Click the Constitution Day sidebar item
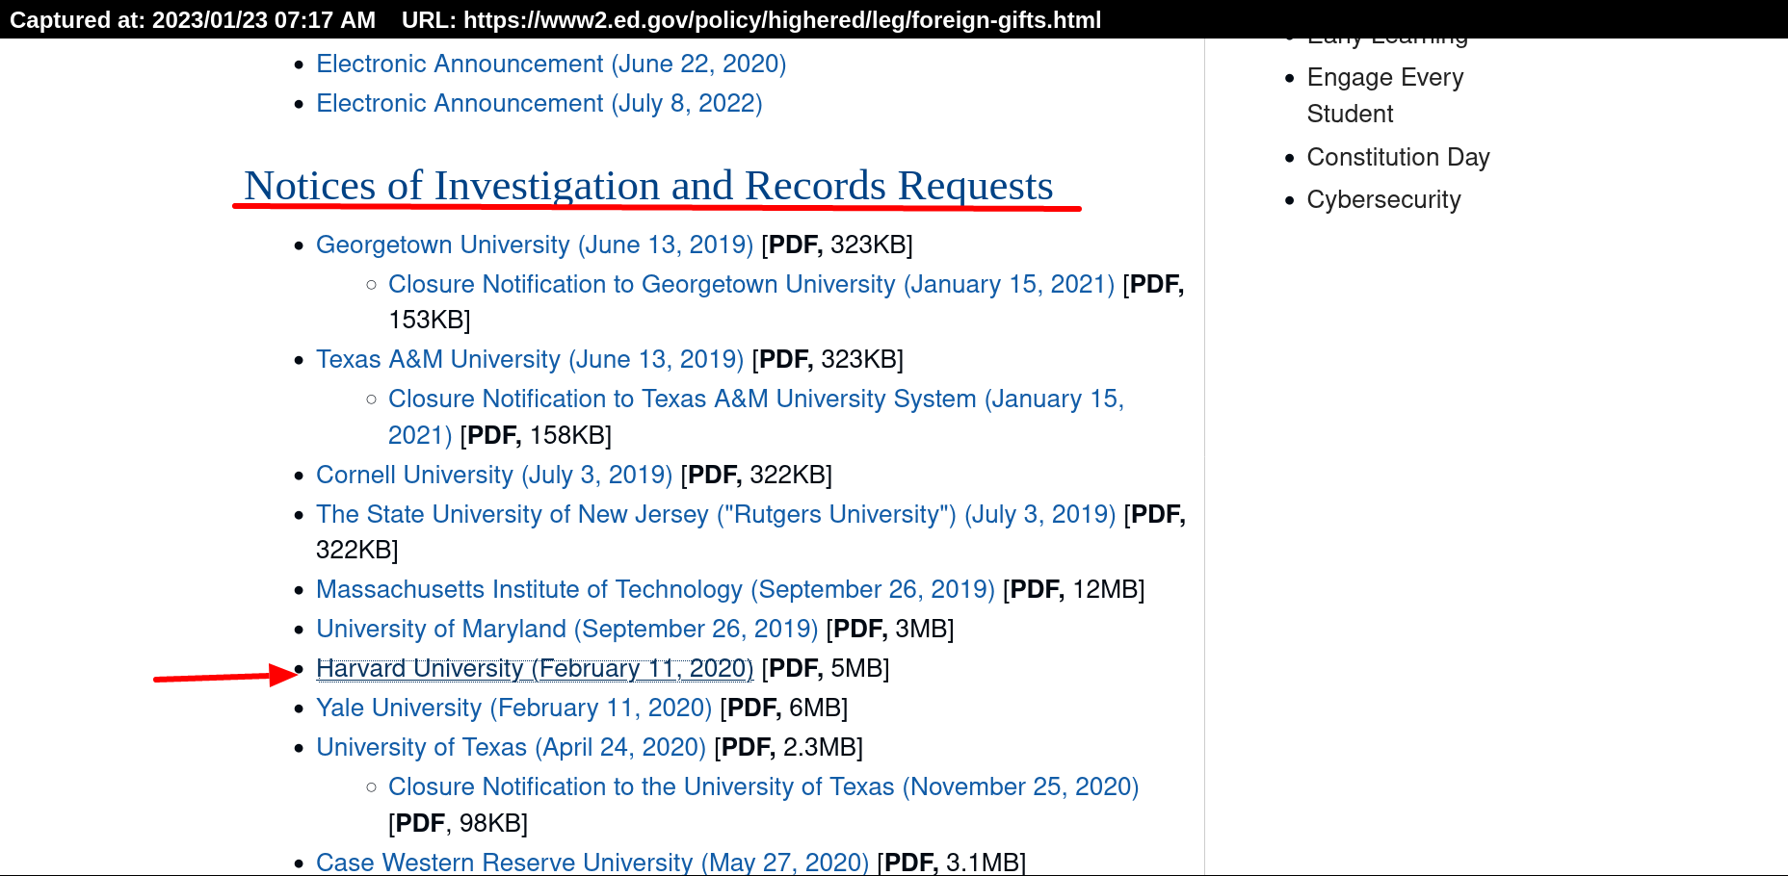 click(x=1399, y=157)
